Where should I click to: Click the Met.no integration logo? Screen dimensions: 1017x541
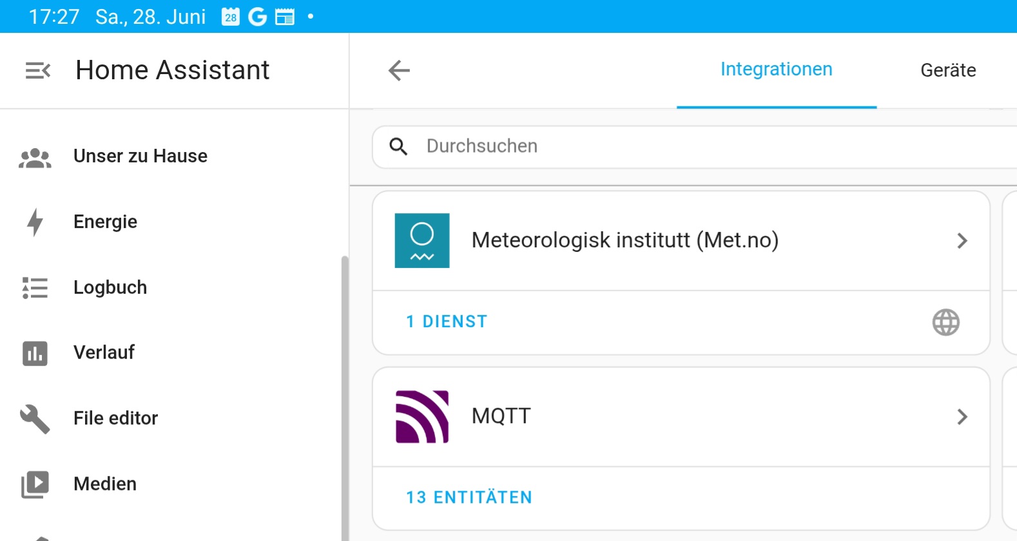422,241
